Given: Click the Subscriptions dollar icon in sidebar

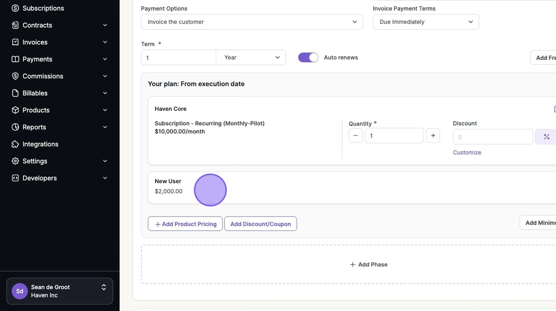Looking at the screenshot, I should pyautogui.click(x=15, y=8).
